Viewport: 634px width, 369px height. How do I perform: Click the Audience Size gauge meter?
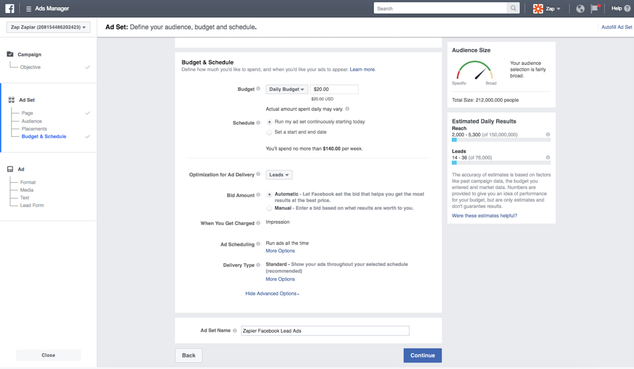click(475, 71)
